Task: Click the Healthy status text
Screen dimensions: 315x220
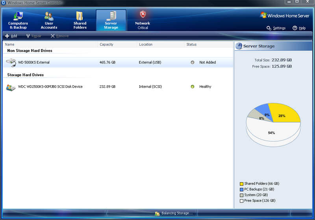Action: click(x=205, y=87)
